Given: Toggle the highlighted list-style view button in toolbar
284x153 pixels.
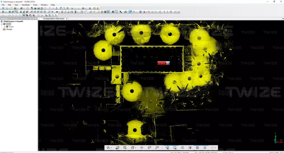Looking at the screenshot, I should point(109,12).
